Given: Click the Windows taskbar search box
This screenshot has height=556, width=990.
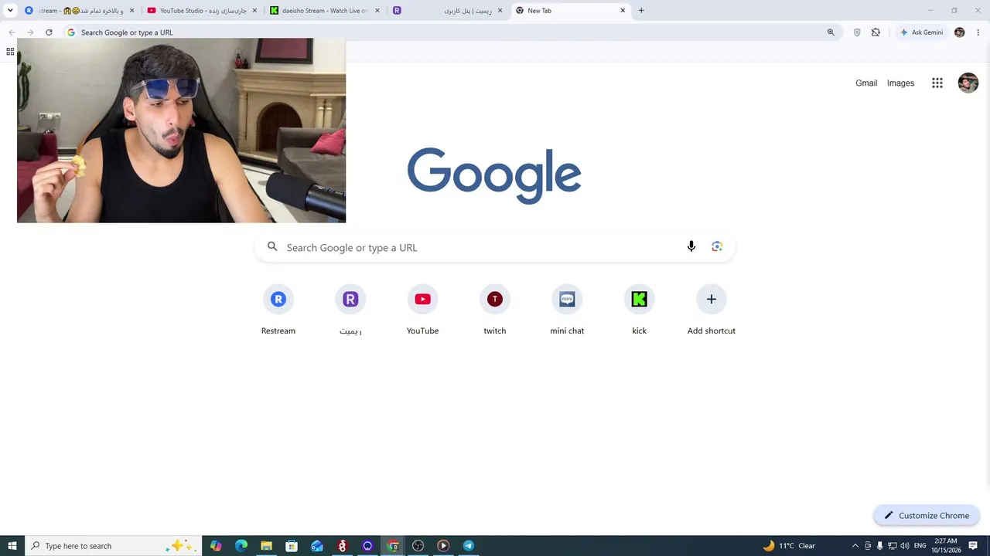Looking at the screenshot, I should point(113,546).
